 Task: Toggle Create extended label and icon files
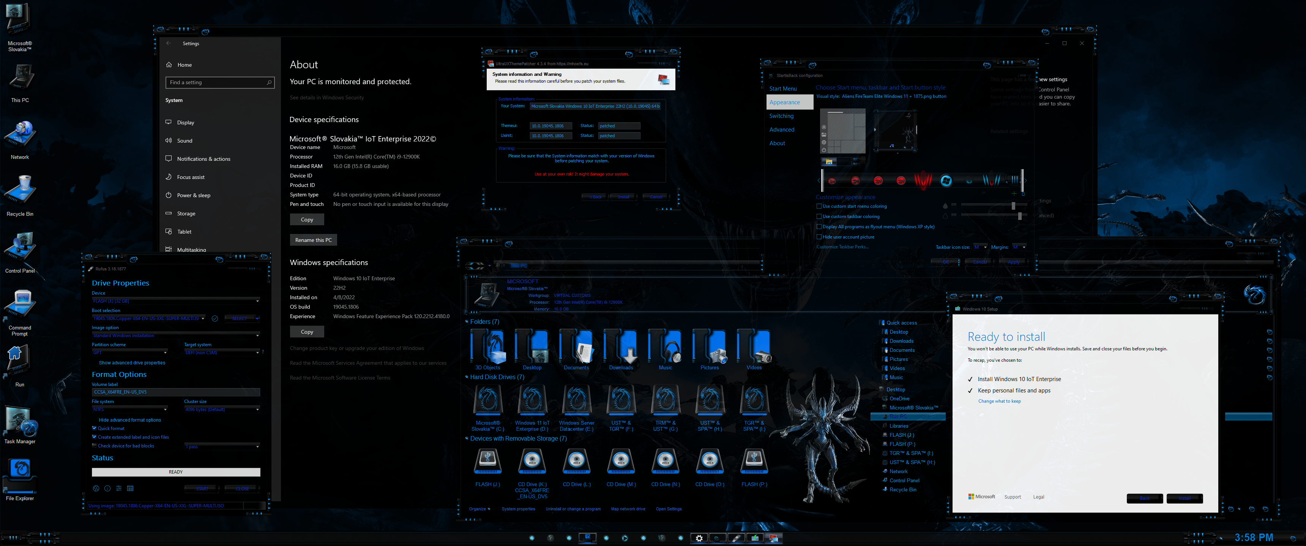pyautogui.click(x=94, y=436)
